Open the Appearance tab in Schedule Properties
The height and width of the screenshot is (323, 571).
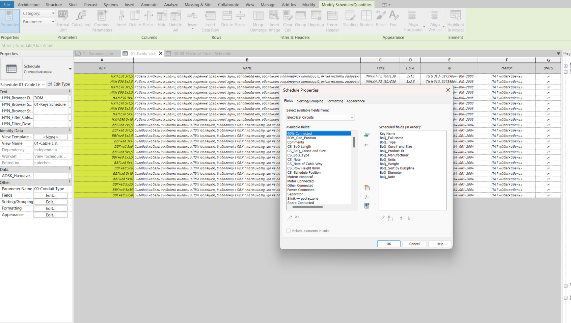click(x=355, y=101)
